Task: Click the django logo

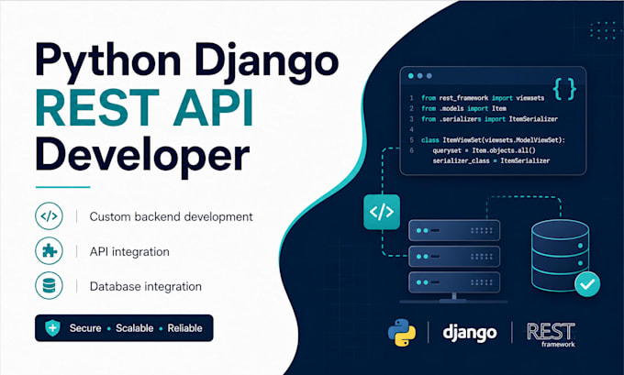Action: point(470,333)
